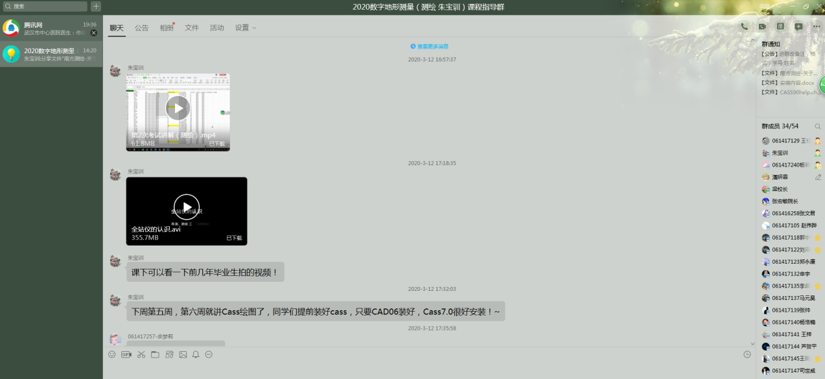
Task: Click the GIF sticker icon
Action: (126, 354)
